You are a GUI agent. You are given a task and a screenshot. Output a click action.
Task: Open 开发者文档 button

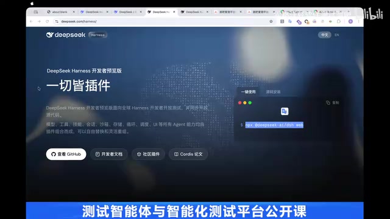pos(109,154)
